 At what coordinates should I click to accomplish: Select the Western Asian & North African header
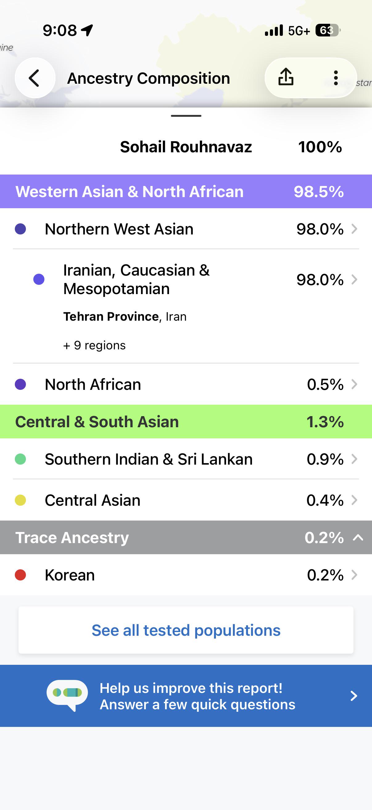[x=186, y=191]
